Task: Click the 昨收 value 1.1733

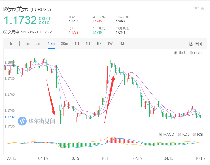Action: (x=73, y=21)
